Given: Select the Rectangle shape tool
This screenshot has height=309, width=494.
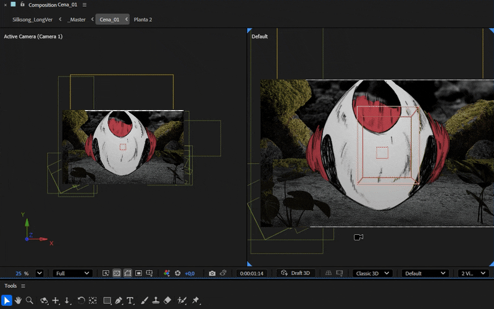Looking at the screenshot, I should 107,300.
